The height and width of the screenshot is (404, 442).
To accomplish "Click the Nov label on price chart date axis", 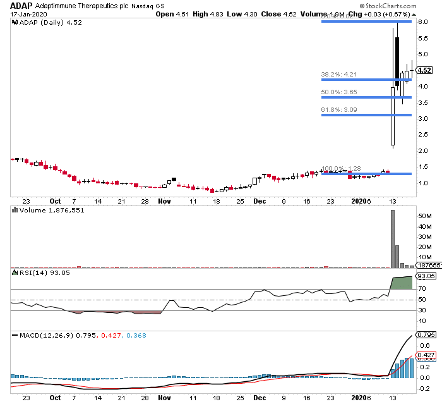I will 164,201.
